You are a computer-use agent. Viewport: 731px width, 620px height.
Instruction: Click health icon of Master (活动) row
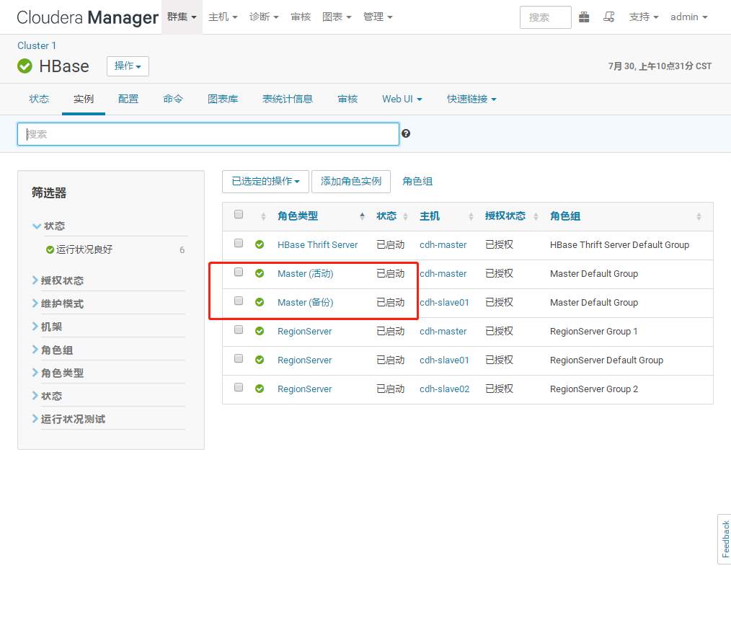coord(260,274)
